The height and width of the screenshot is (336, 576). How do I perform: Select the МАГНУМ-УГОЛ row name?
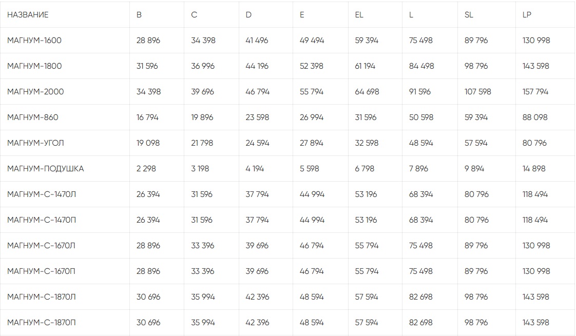click(x=35, y=143)
